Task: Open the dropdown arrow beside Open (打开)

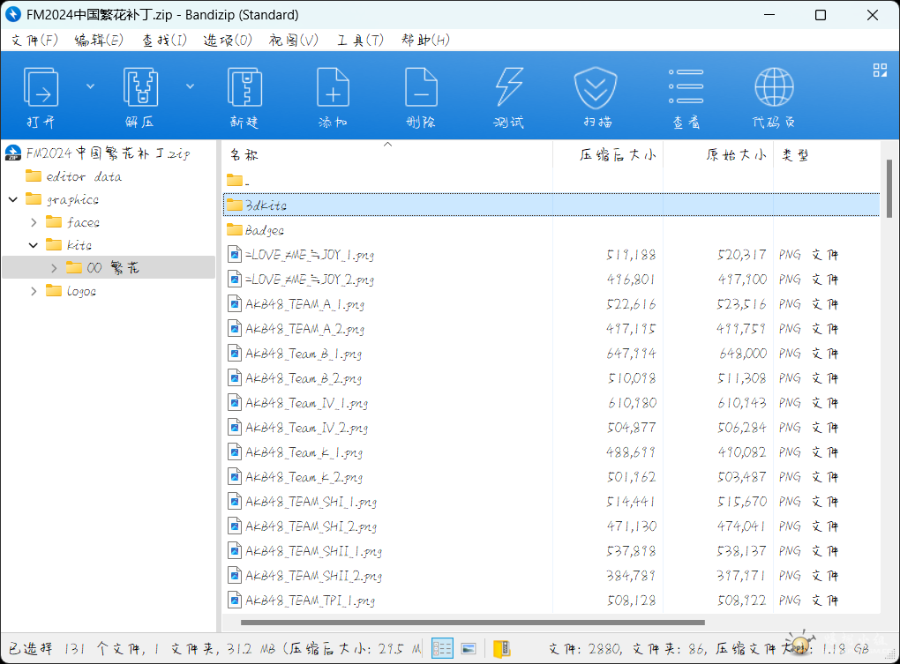Action: 90,86
